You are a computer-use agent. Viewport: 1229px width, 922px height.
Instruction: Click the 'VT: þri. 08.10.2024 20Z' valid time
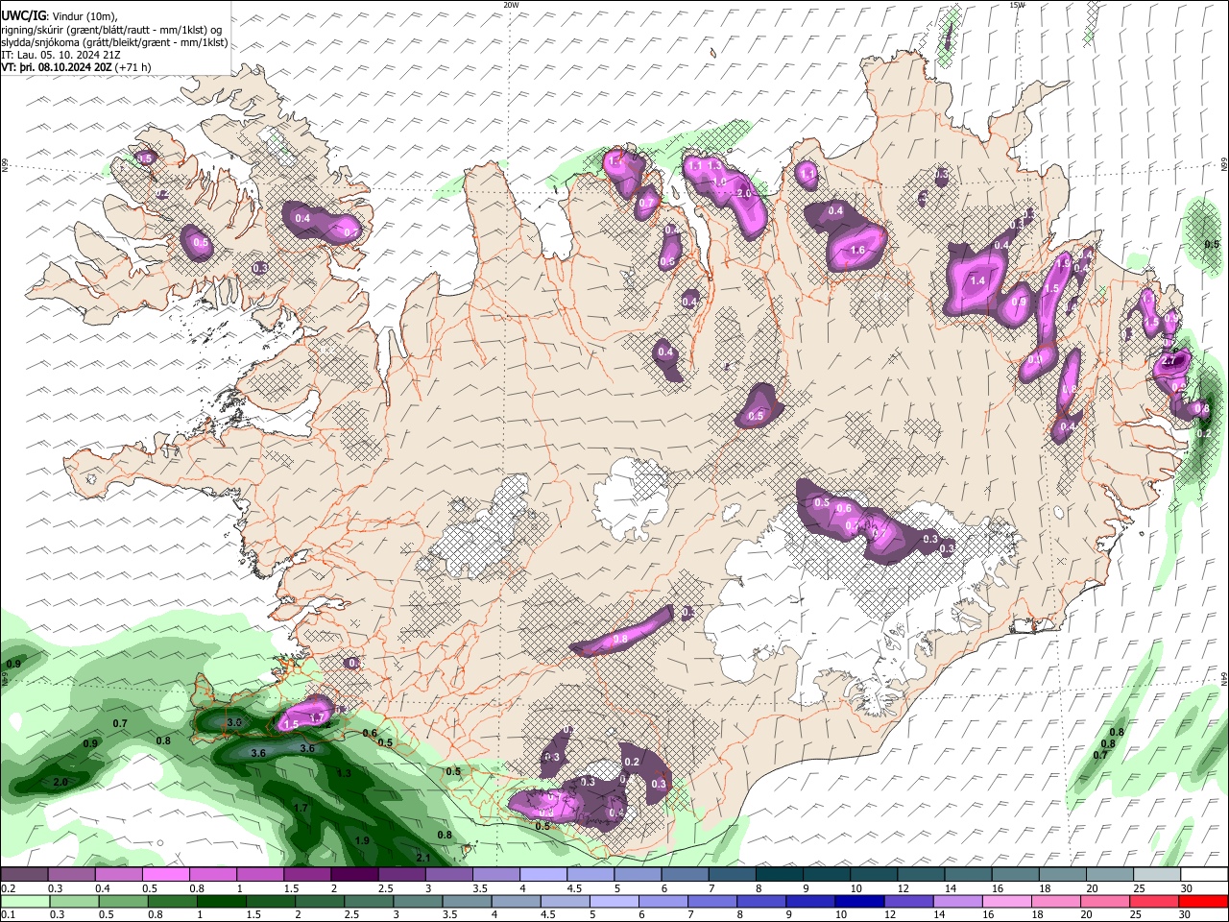[57, 67]
